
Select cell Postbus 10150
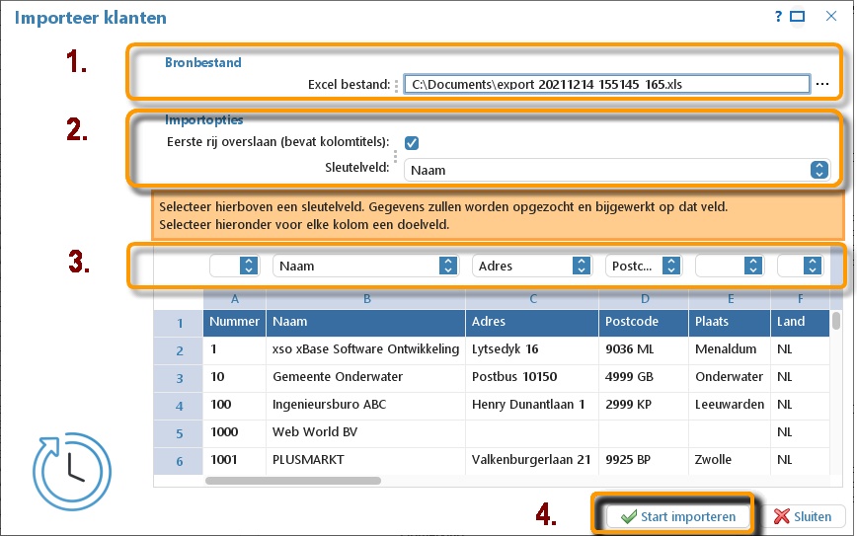[532, 377]
